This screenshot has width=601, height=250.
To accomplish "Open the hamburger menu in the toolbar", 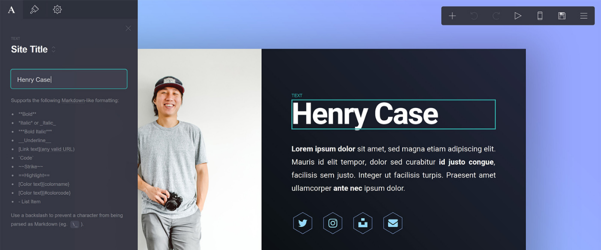I will click(x=584, y=16).
